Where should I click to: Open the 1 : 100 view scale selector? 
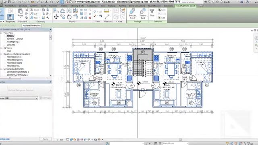60,140
